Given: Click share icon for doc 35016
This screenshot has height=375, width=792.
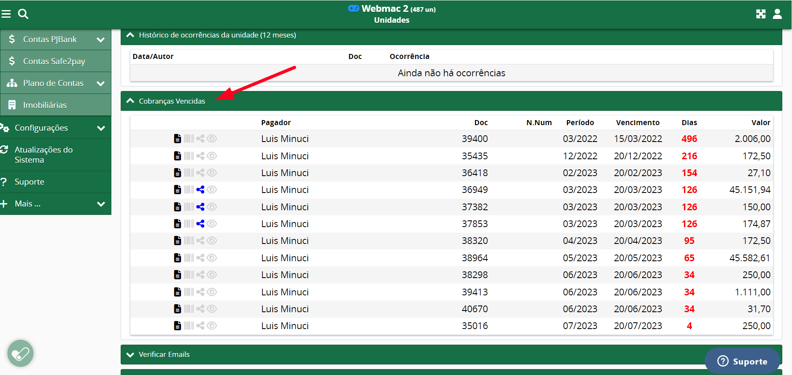Looking at the screenshot, I should pos(200,326).
